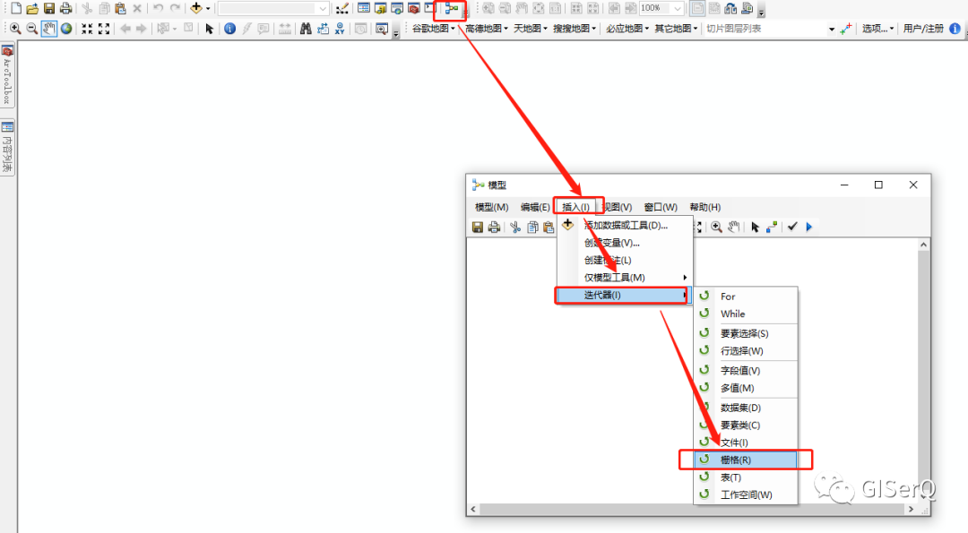Save the map in main toolbar
The width and height of the screenshot is (968, 533).
(x=48, y=9)
